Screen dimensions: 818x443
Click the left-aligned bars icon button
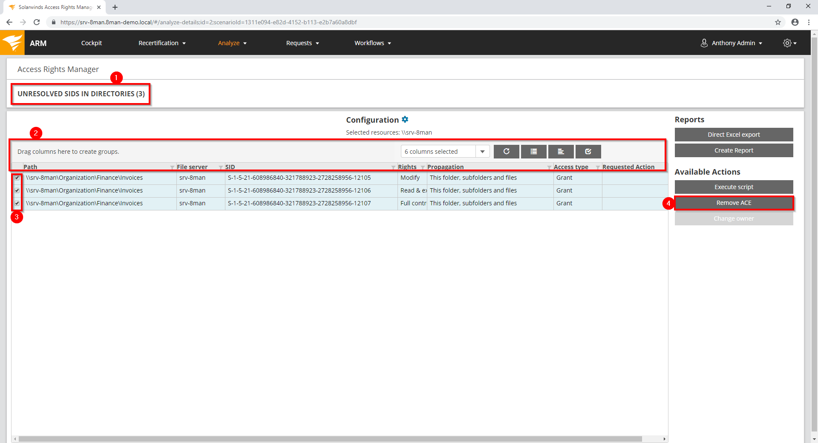(561, 152)
